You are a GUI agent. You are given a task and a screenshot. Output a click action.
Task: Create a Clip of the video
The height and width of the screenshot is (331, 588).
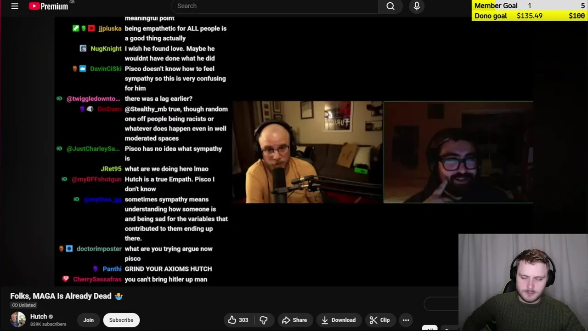coord(380,320)
